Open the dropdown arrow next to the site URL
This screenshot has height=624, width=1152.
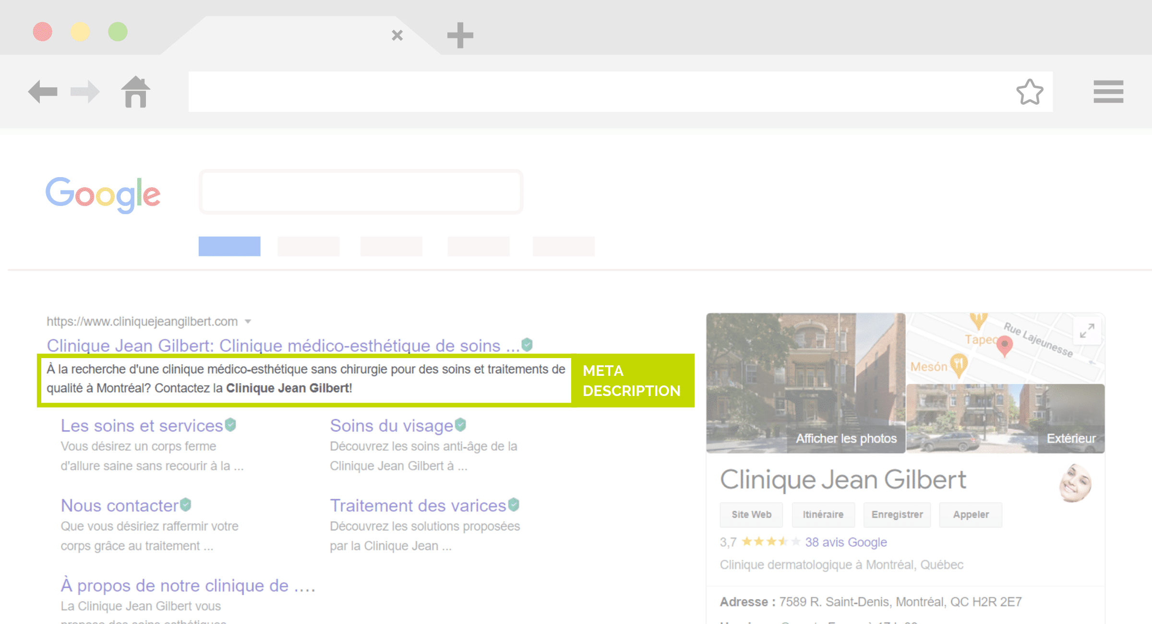pyautogui.click(x=249, y=322)
